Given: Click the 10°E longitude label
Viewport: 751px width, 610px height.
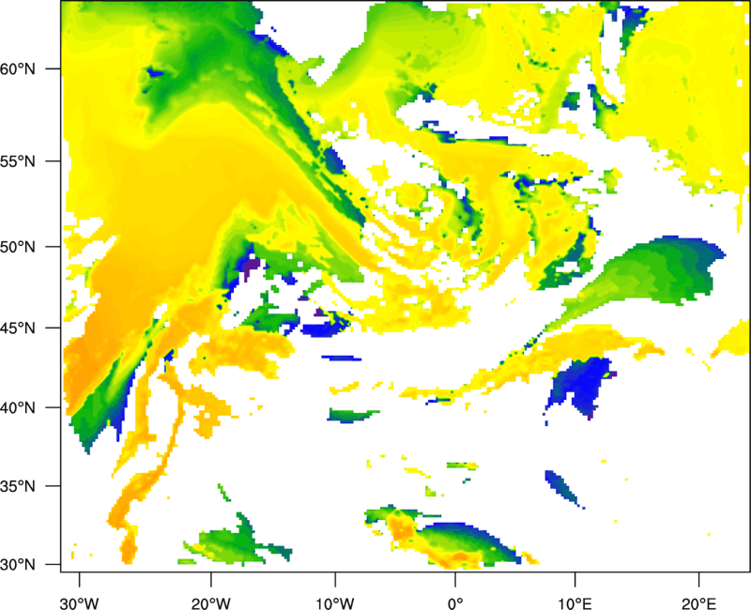Looking at the screenshot, I should 575,603.
